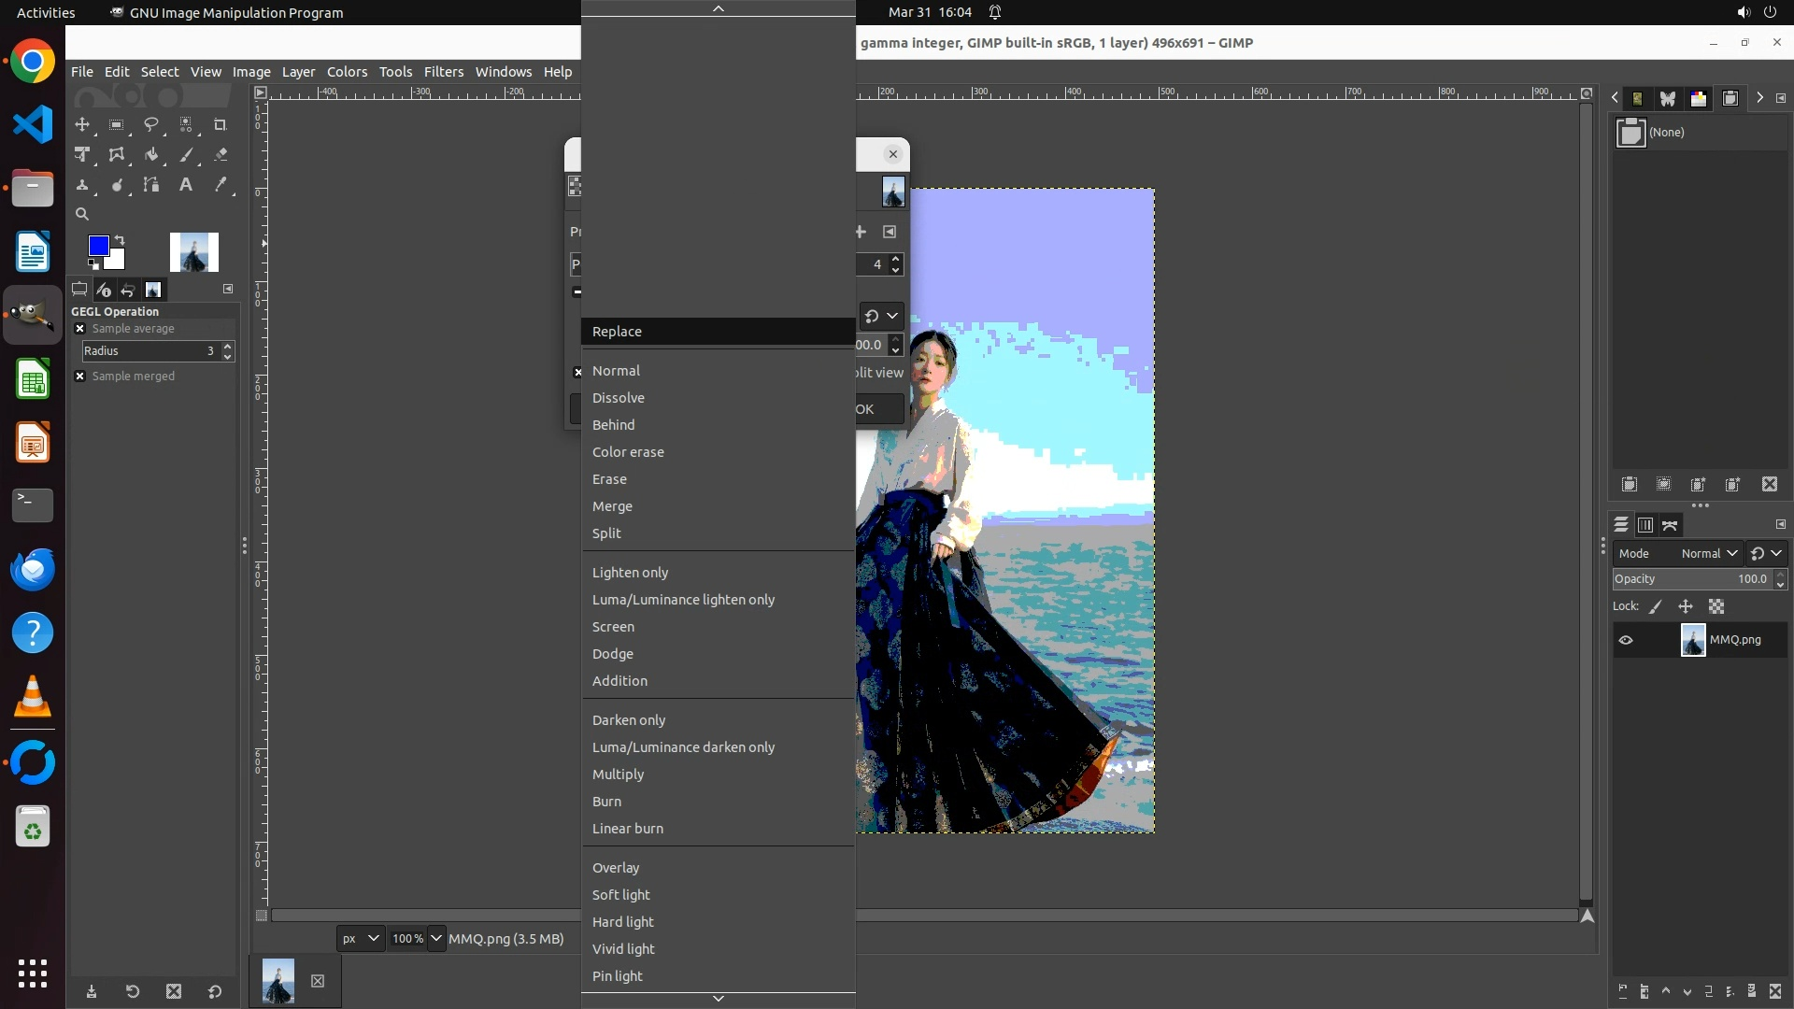The width and height of the screenshot is (1794, 1009).
Task: Open Visual Studio Code from the dock
Action: click(x=33, y=124)
